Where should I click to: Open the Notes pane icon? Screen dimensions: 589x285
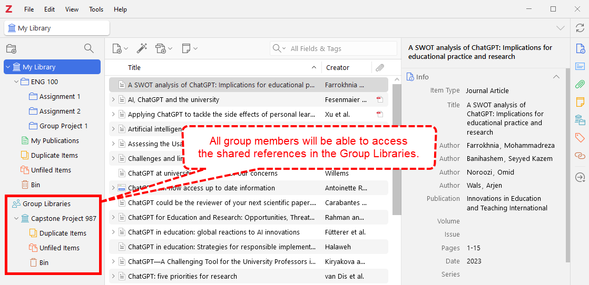(x=580, y=102)
